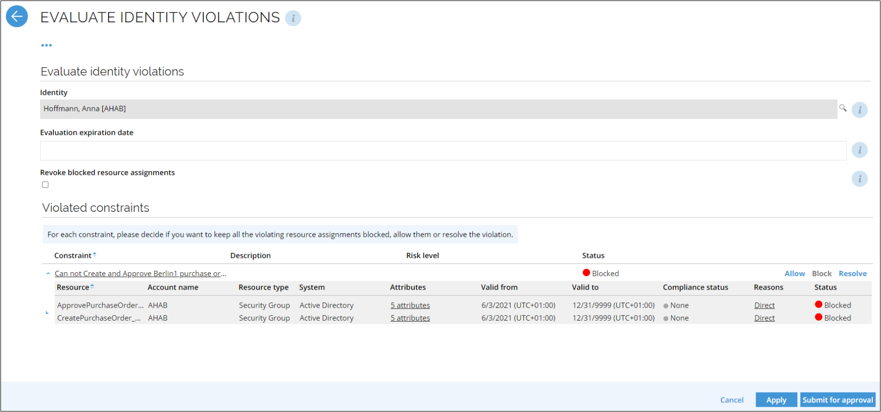Show info for Evaluation expiration date
Screen dimensions: 881x412
point(860,150)
